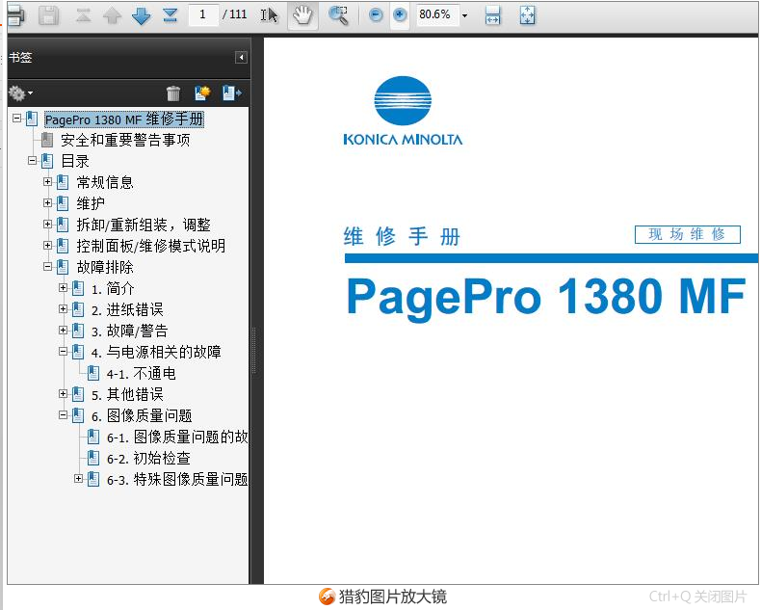
Task: Open bookmark options gear menu
Action: (x=21, y=93)
